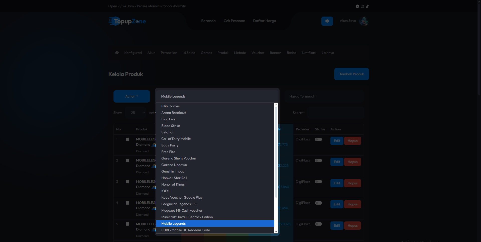Select Minecraft Java & Bedrock Edition option
The width and height of the screenshot is (481, 242).
(x=215, y=217)
